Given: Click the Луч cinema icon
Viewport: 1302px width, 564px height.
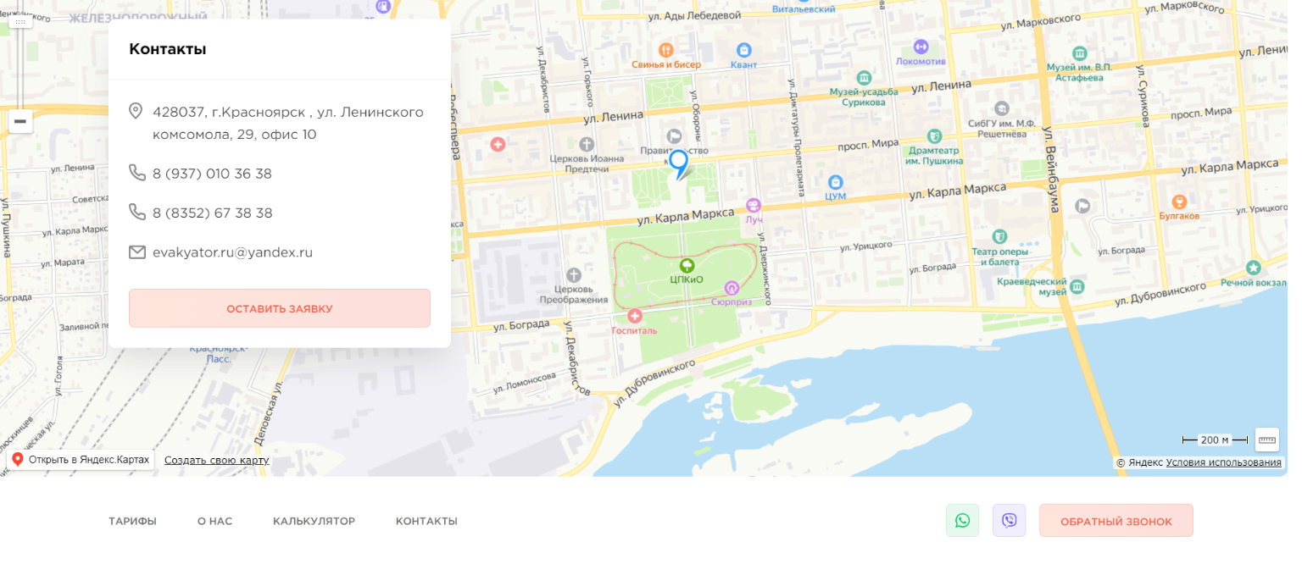Looking at the screenshot, I should click(x=753, y=205).
